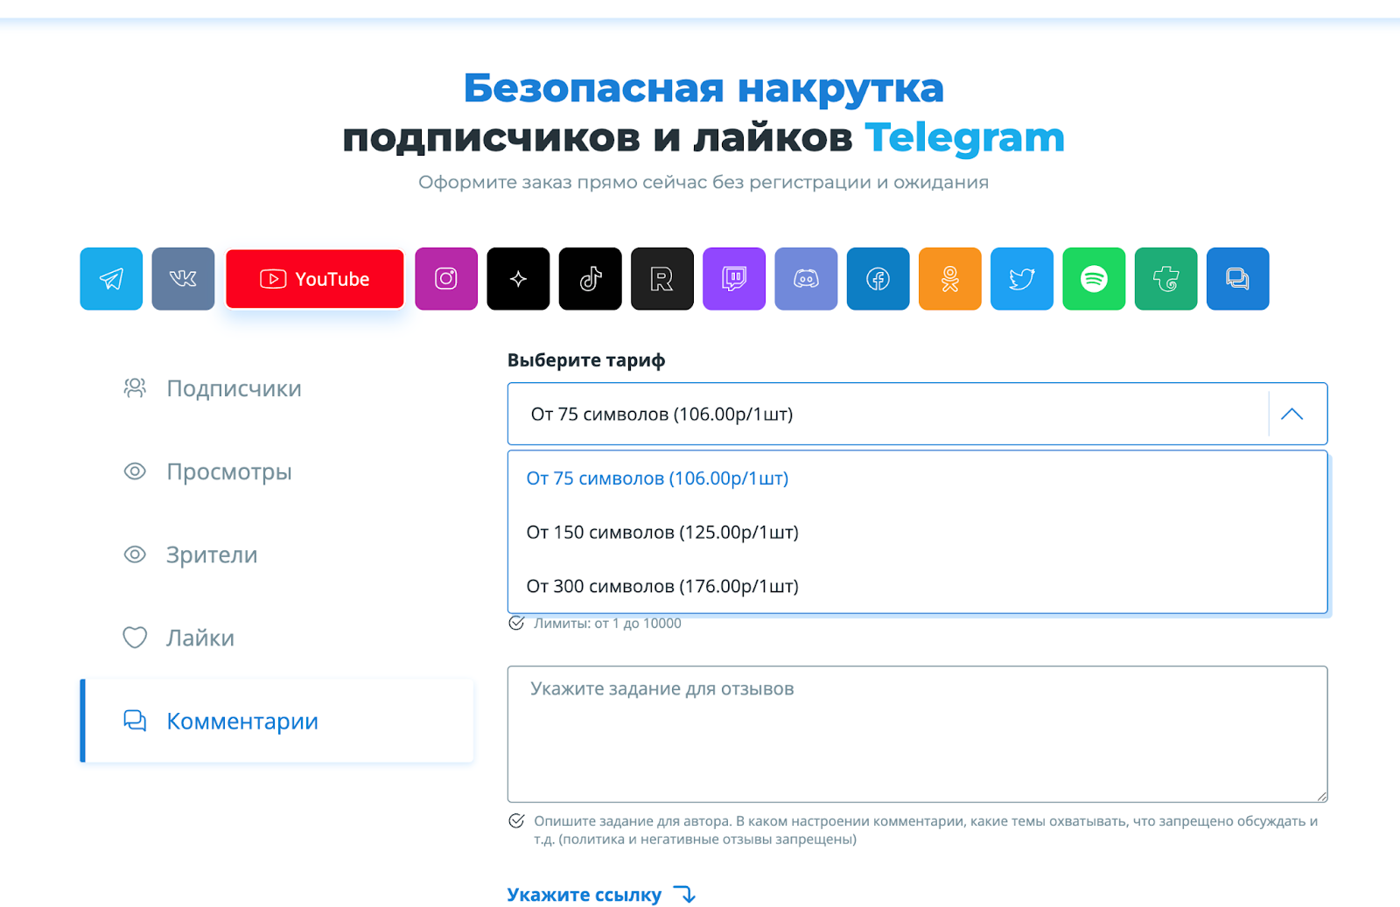Choose option От 300 символов (176.00р/1шт)
Screen dimensions: 1400x907
[917, 586]
